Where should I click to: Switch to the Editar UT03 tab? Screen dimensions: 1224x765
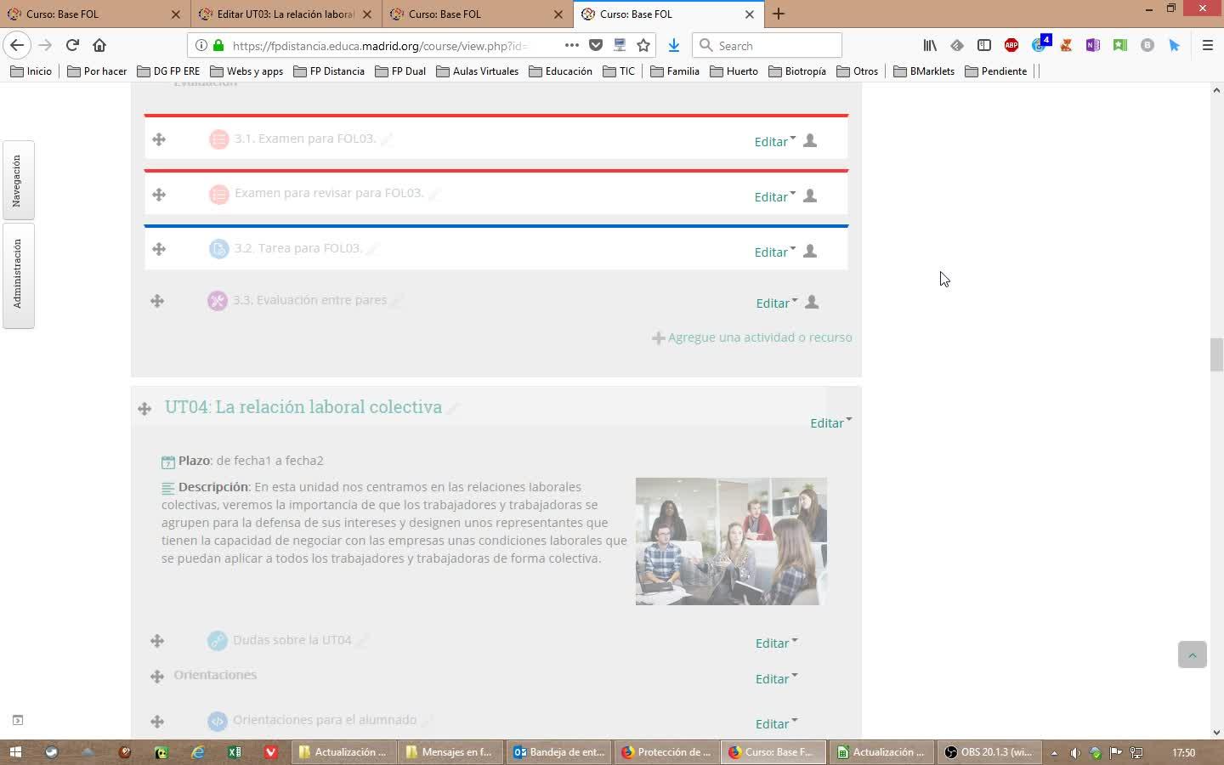pyautogui.click(x=286, y=14)
